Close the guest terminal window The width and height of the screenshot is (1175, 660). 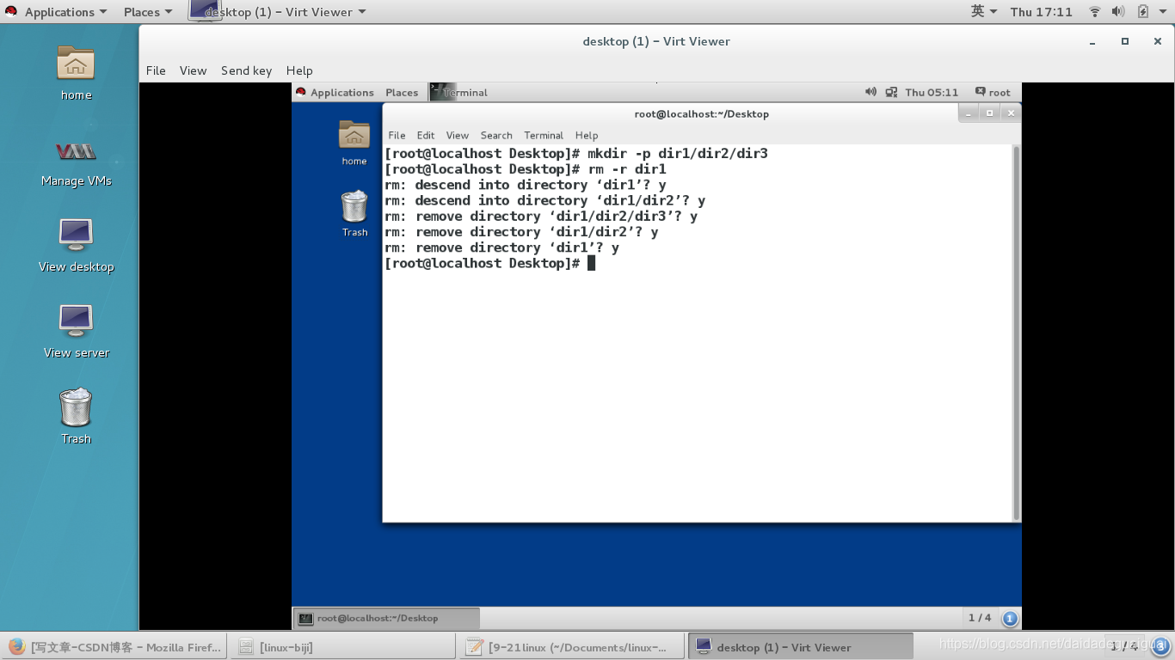[x=1011, y=113]
